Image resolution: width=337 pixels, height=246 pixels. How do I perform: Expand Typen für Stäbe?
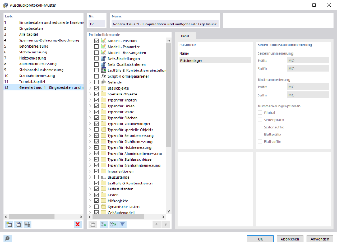90,112
